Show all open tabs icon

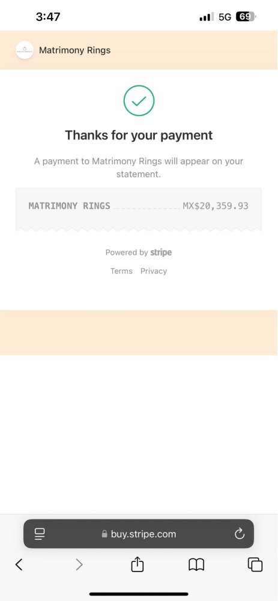(255, 564)
